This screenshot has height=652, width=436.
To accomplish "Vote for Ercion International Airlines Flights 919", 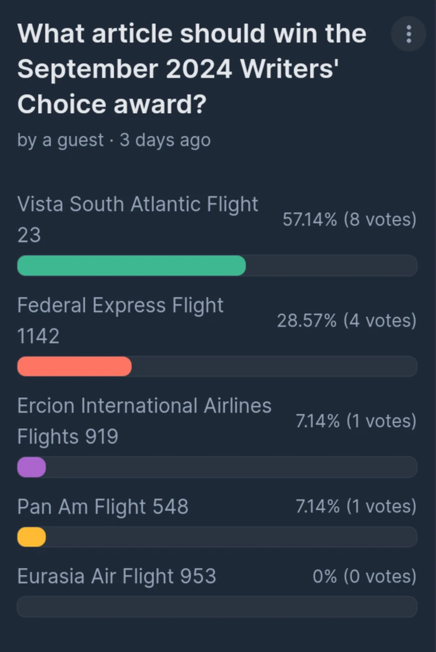I will point(144,421).
